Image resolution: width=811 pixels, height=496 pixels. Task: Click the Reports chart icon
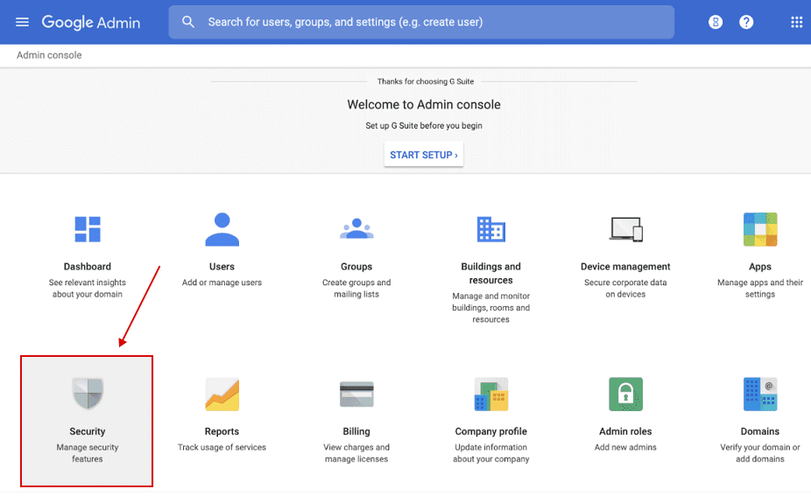tap(222, 395)
